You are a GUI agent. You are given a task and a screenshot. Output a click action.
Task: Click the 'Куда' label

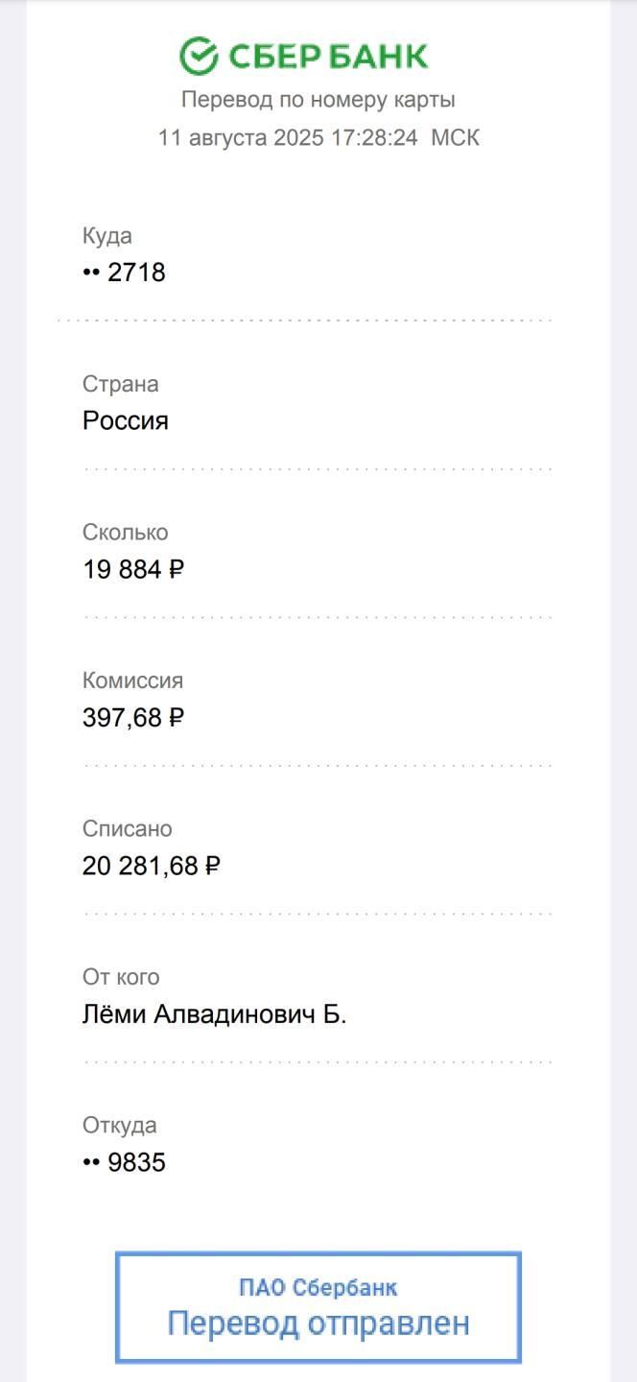point(107,236)
